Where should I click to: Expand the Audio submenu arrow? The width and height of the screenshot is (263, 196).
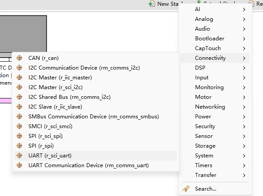tap(244, 29)
